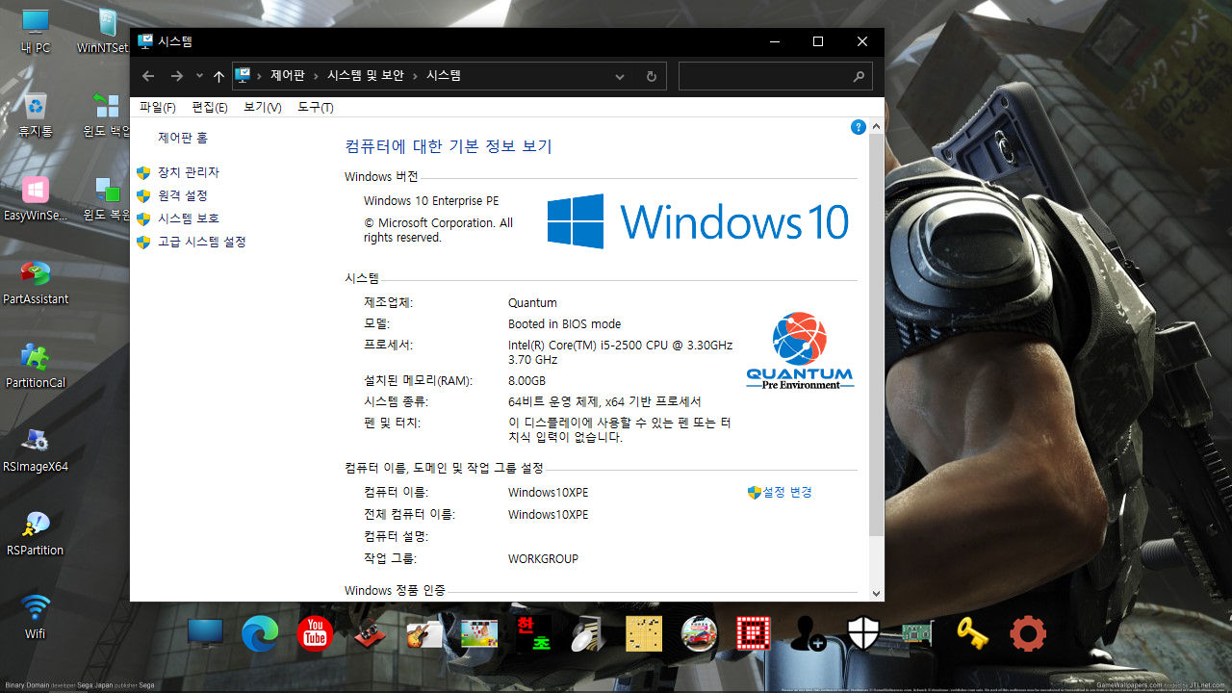Click the Windows 10 logo image
This screenshot has height=693, width=1232.
[x=698, y=221]
